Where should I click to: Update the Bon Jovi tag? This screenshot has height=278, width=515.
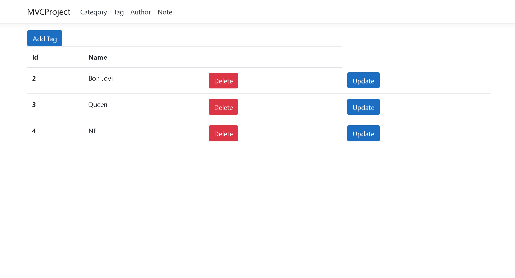(x=363, y=80)
